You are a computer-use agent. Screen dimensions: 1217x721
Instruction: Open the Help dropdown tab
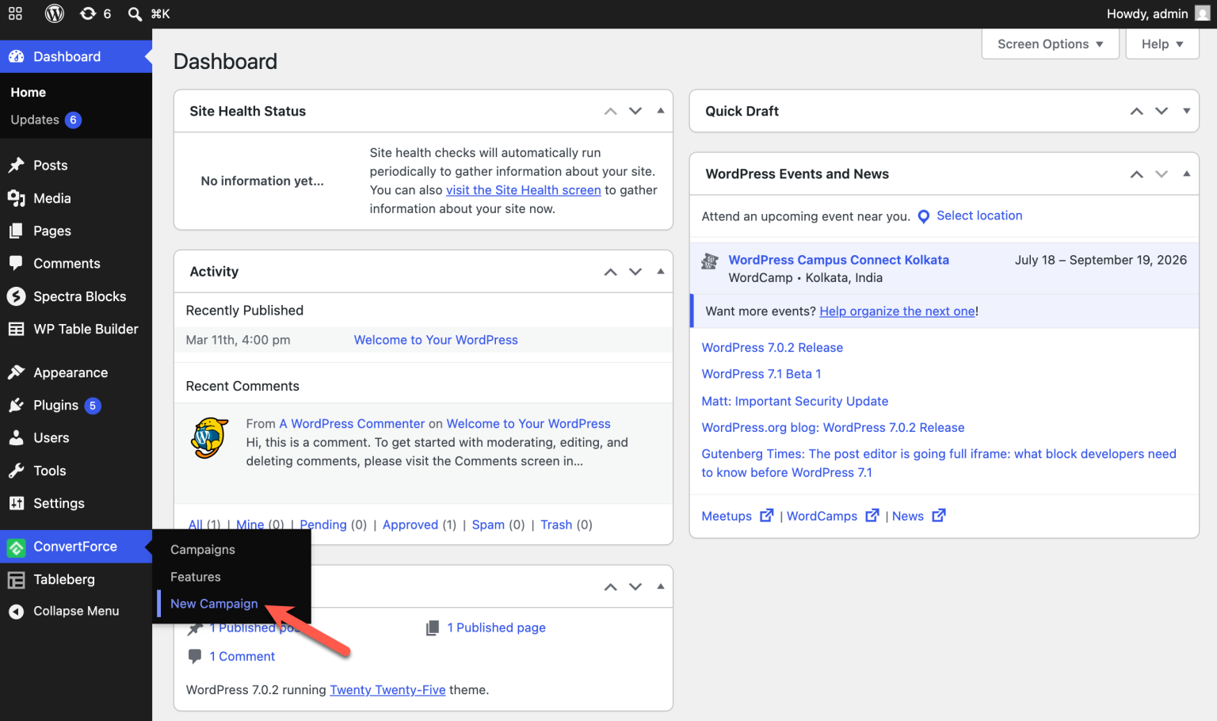[x=1162, y=44]
